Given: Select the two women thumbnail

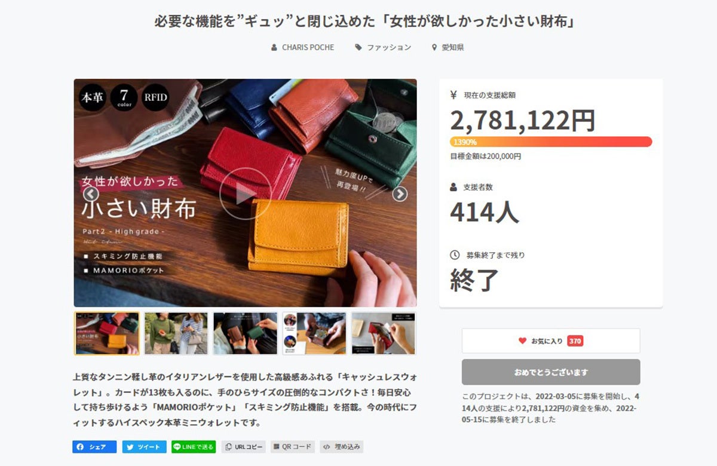Looking at the screenshot, I should 176,333.
